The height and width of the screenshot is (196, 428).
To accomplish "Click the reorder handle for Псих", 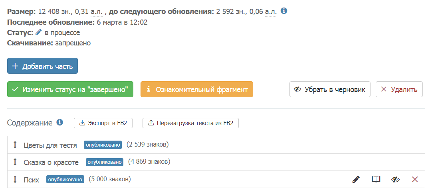I will 15,179.
